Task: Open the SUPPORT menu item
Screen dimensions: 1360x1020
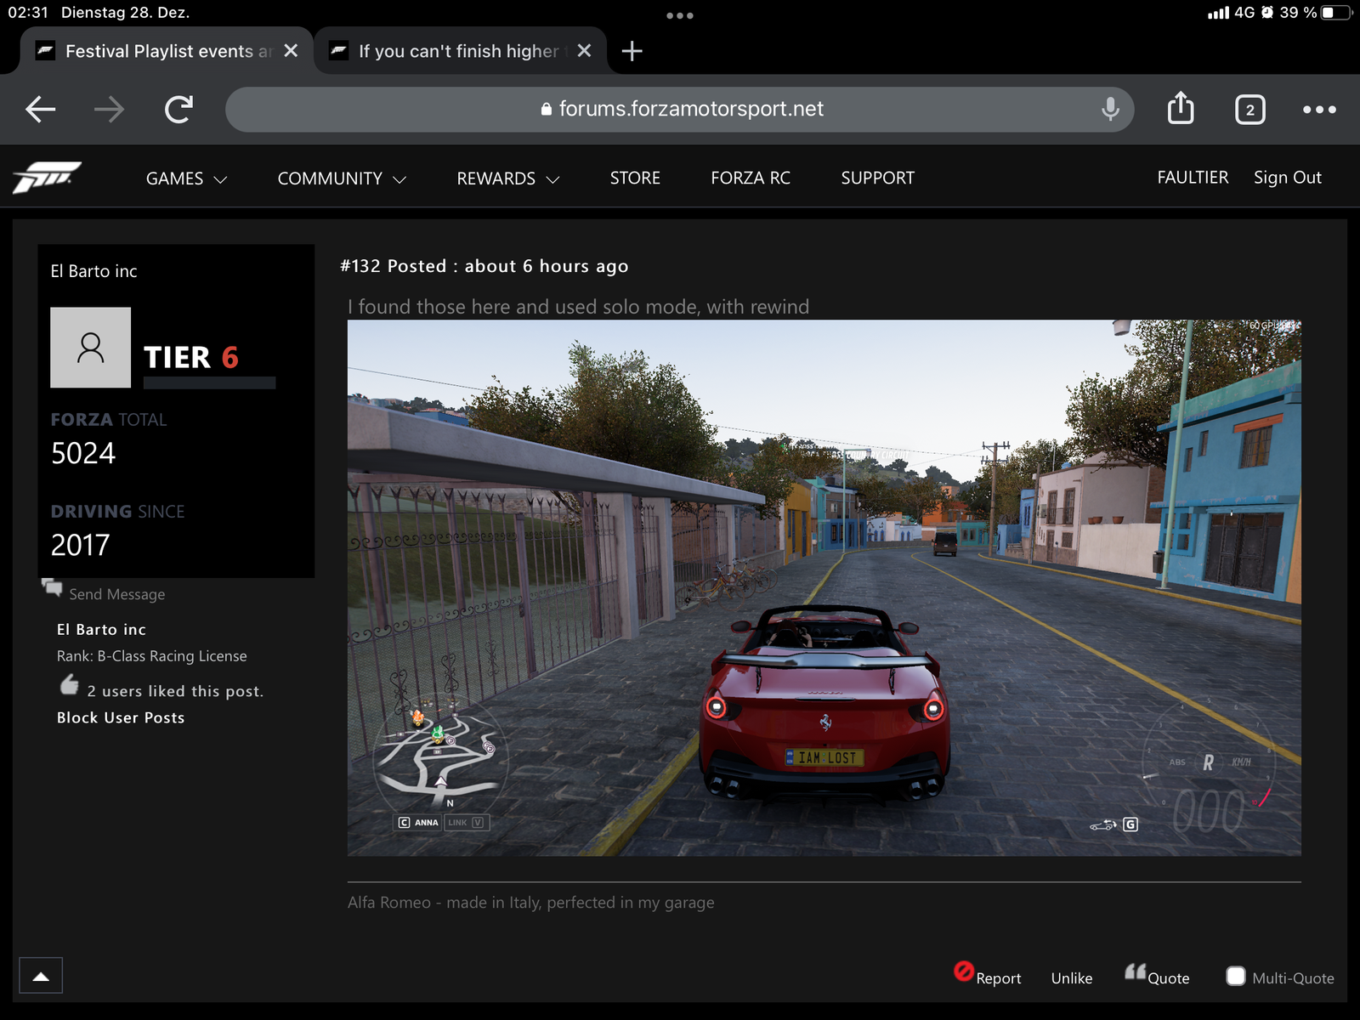Action: [x=877, y=178]
